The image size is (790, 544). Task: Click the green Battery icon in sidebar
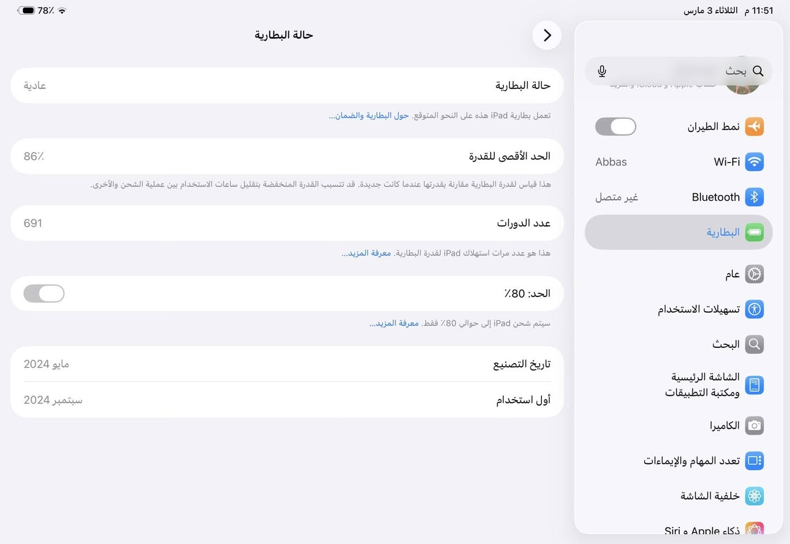click(754, 232)
